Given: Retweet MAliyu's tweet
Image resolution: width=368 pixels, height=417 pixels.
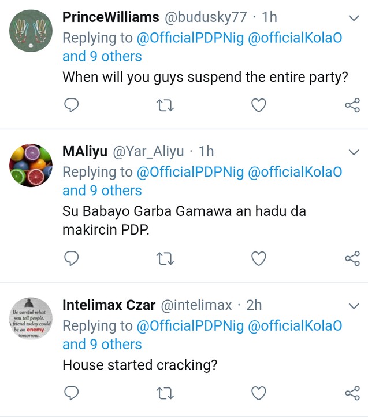Looking at the screenshot, I should tap(165, 258).
